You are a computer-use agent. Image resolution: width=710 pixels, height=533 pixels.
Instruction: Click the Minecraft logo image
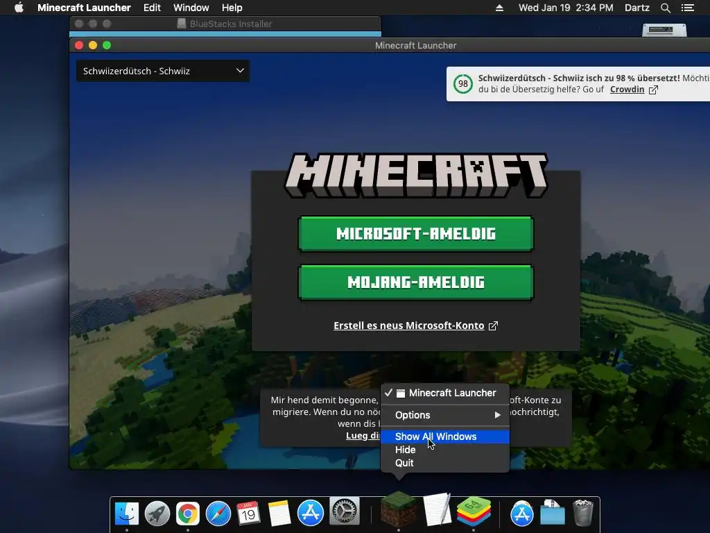tap(416, 176)
